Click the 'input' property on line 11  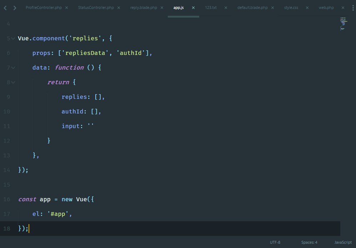coord(71,126)
